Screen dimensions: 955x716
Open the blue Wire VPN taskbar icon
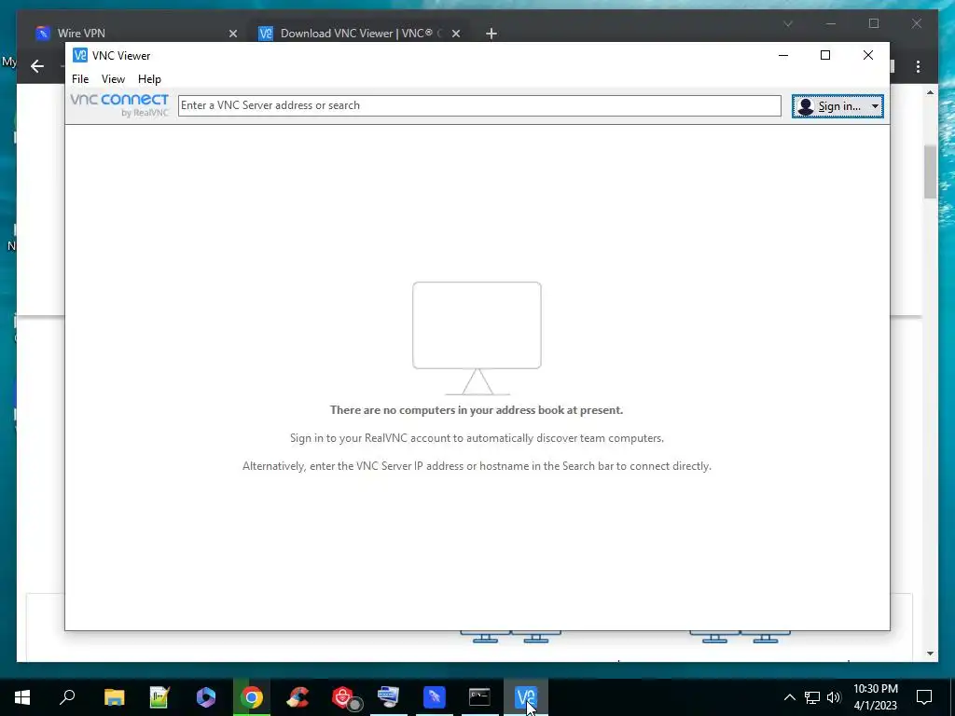[x=435, y=697]
